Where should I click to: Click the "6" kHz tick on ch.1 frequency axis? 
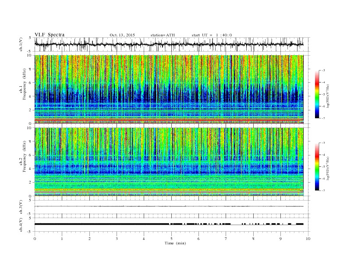coord(31,83)
